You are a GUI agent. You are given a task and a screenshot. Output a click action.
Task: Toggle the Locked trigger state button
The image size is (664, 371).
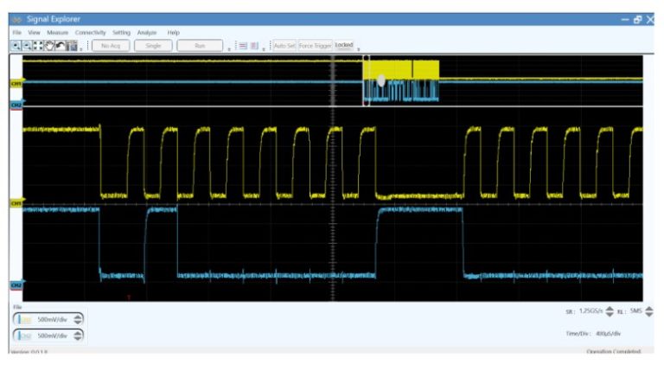(x=344, y=45)
